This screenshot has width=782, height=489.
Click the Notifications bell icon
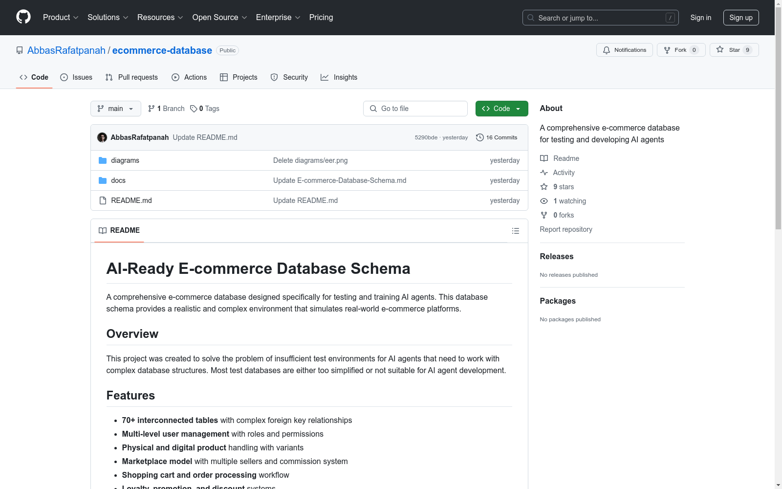[607, 50]
